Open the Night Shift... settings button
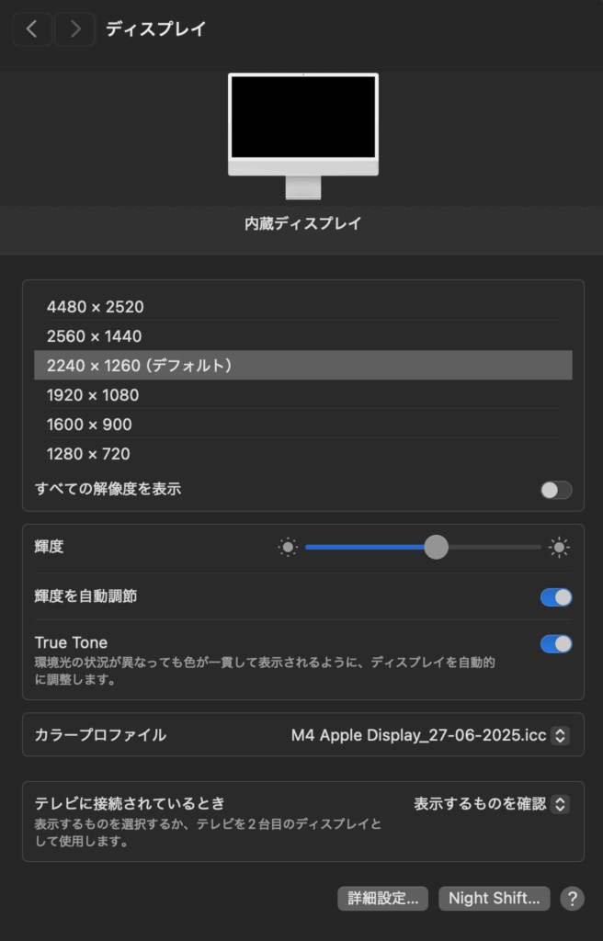The height and width of the screenshot is (941, 603). click(495, 898)
